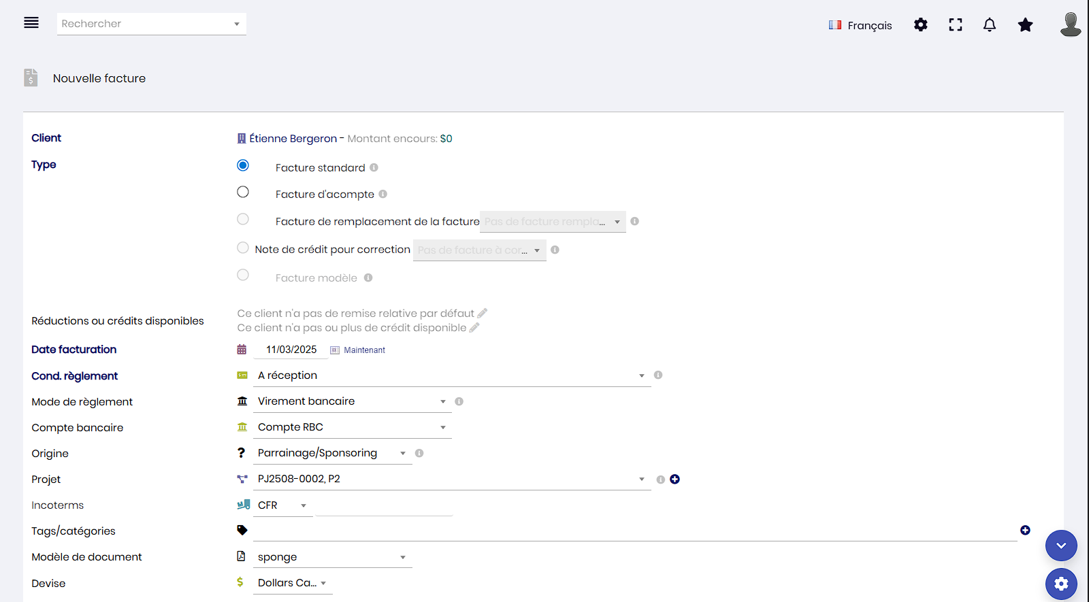Open bookmarks star icon
Image resolution: width=1089 pixels, height=602 pixels.
[x=1025, y=25]
